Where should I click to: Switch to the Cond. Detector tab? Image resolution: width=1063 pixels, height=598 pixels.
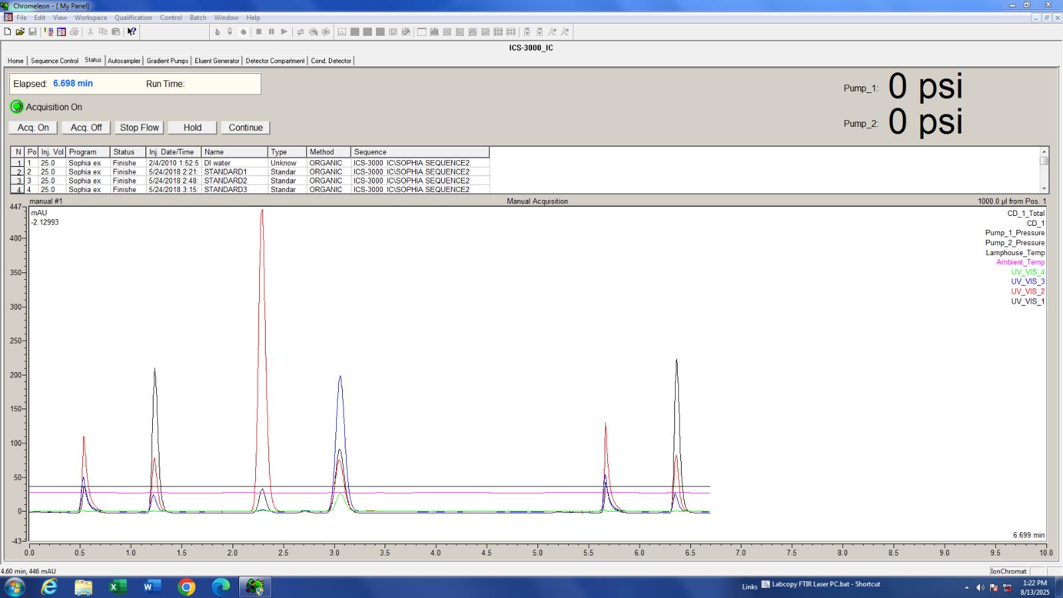(331, 61)
